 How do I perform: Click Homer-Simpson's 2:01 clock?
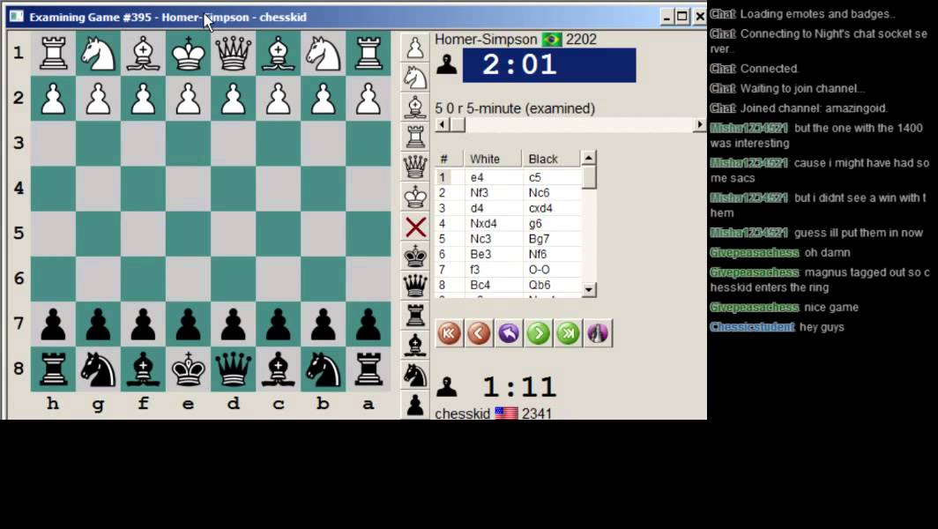coord(548,64)
